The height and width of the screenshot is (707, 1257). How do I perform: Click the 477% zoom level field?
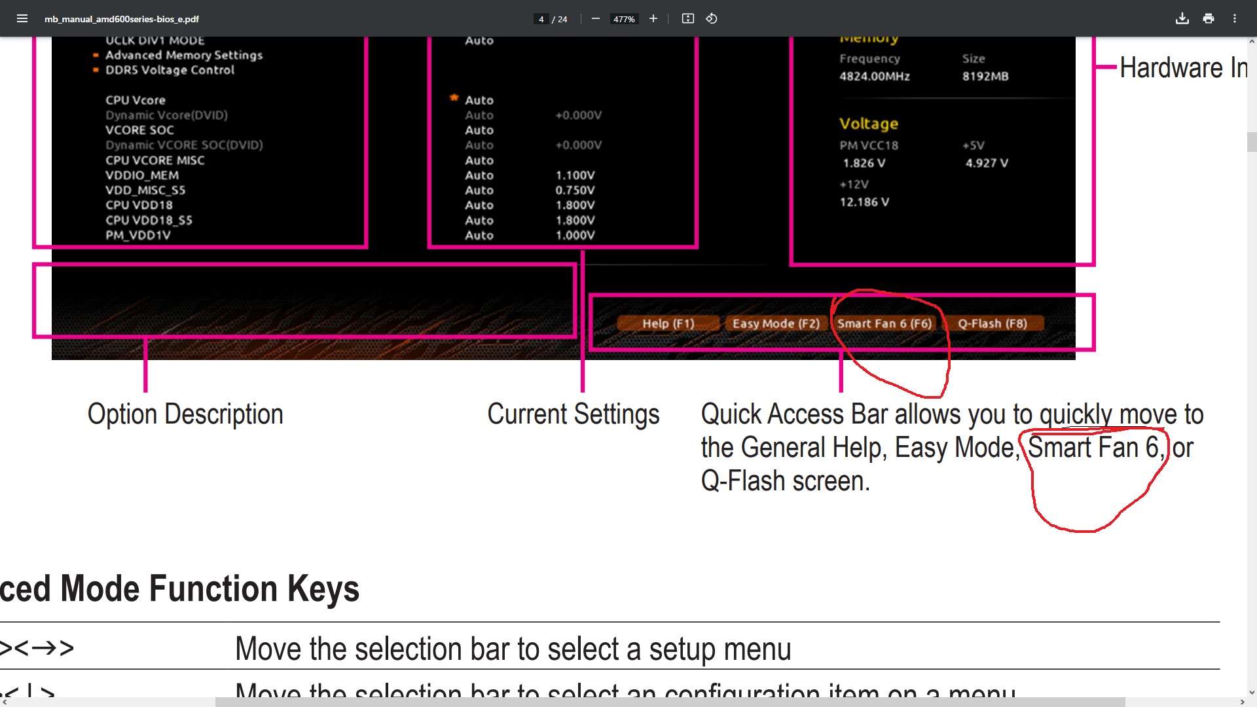624,19
